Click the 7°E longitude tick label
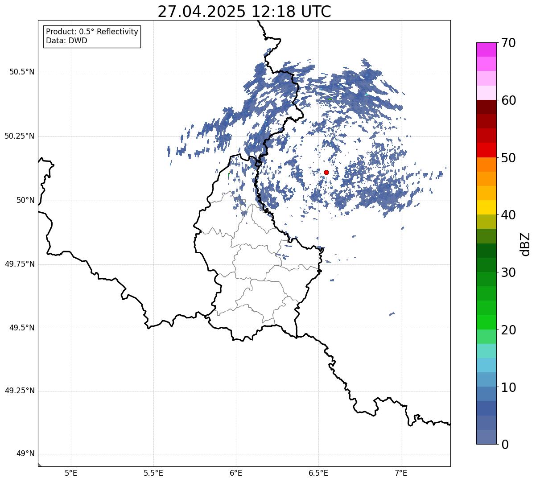The width and height of the screenshot is (536, 482). (x=401, y=473)
